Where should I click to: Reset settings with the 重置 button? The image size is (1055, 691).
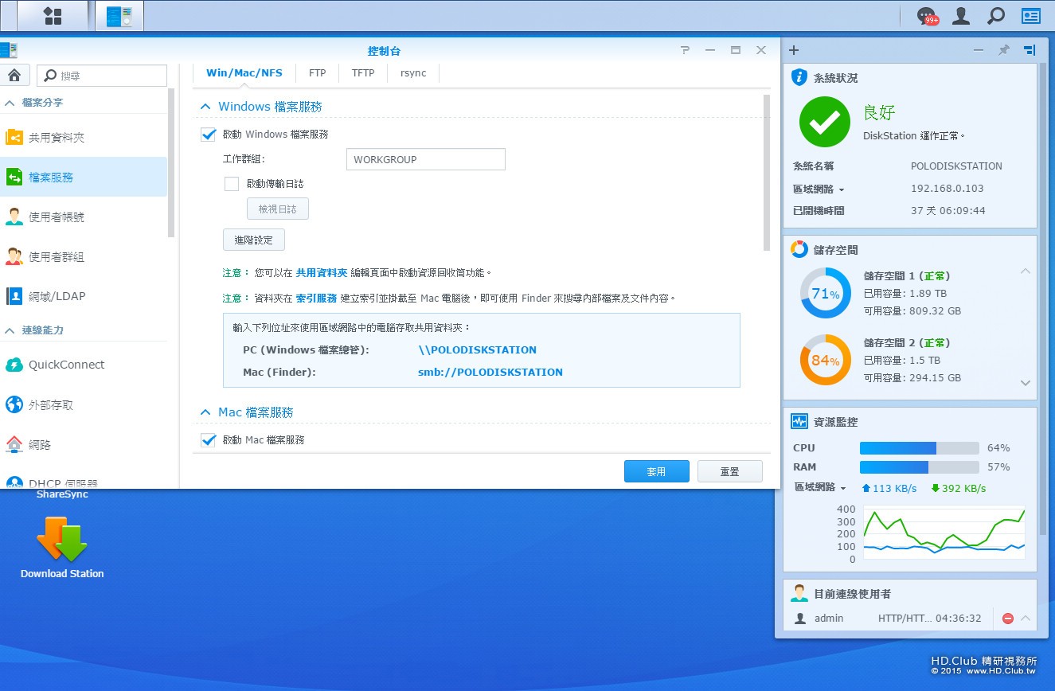tap(730, 471)
